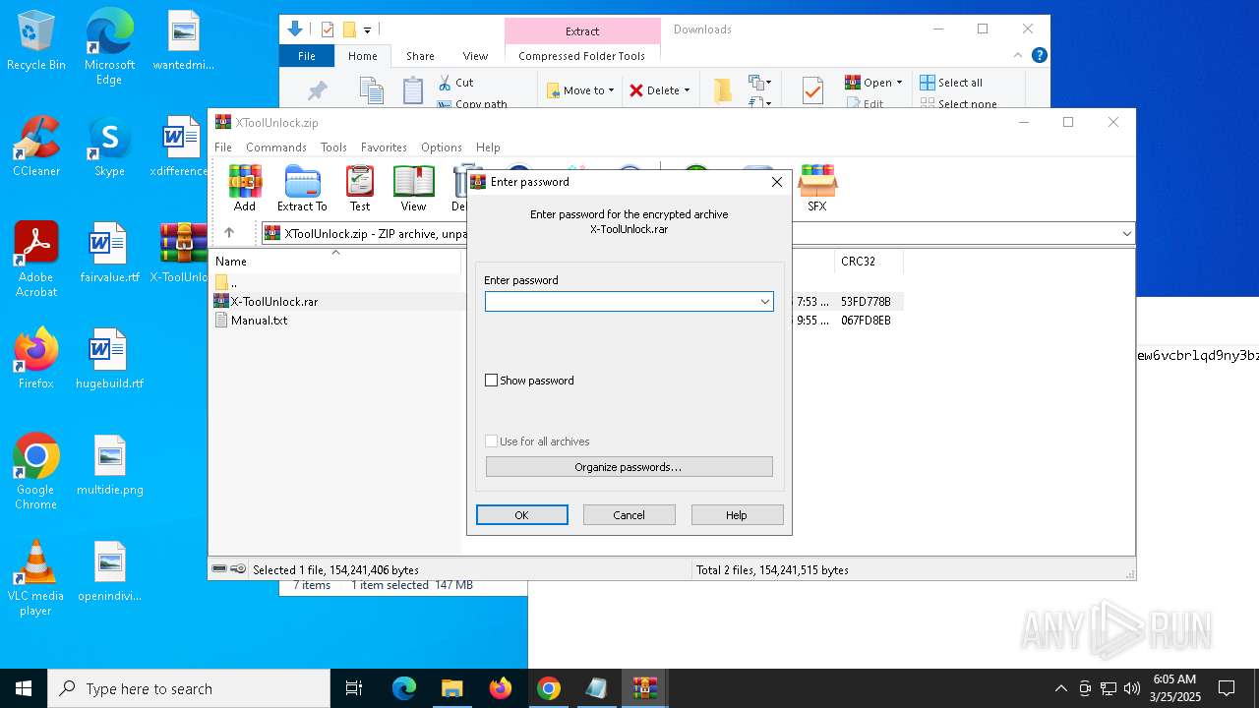This screenshot has width=1259, height=708.
Task: Go up one level in the WinRAR arrow
Action: pos(229,233)
